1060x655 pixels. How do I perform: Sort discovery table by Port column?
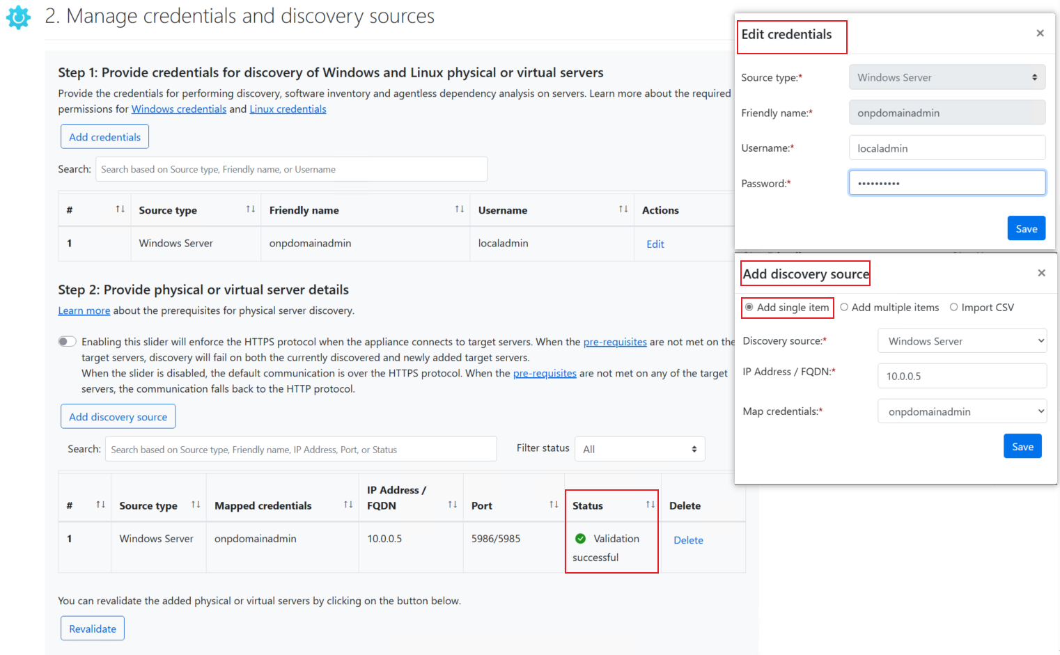pos(553,505)
